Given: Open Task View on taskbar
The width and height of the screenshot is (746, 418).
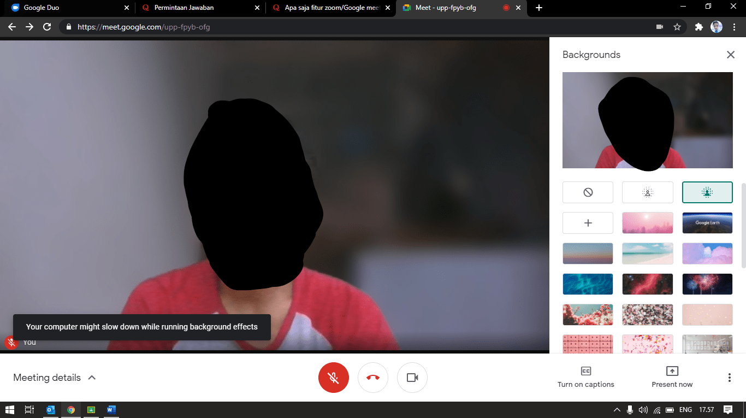Looking at the screenshot, I should (29, 410).
